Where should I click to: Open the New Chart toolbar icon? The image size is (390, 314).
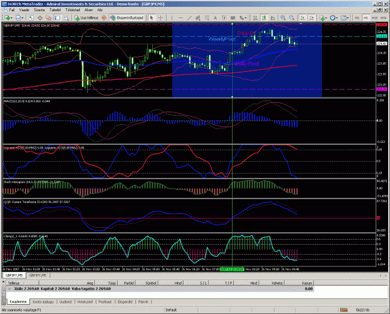pyautogui.click(x=7, y=18)
